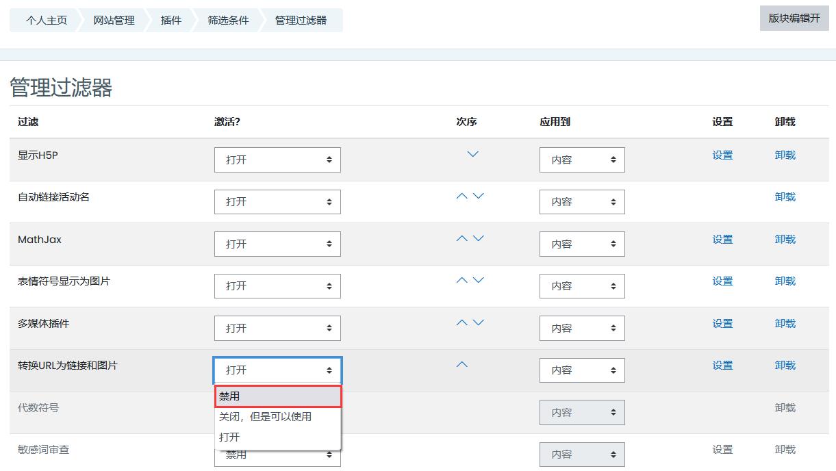Move 显示H5P filter down one position
Image resolution: width=836 pixels, height=471 pixels.
472,155
